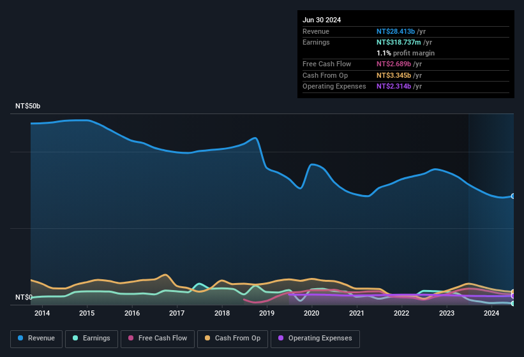
Task: Click the Earnings row label in tooltip
Action: click(x=316, y=42)
